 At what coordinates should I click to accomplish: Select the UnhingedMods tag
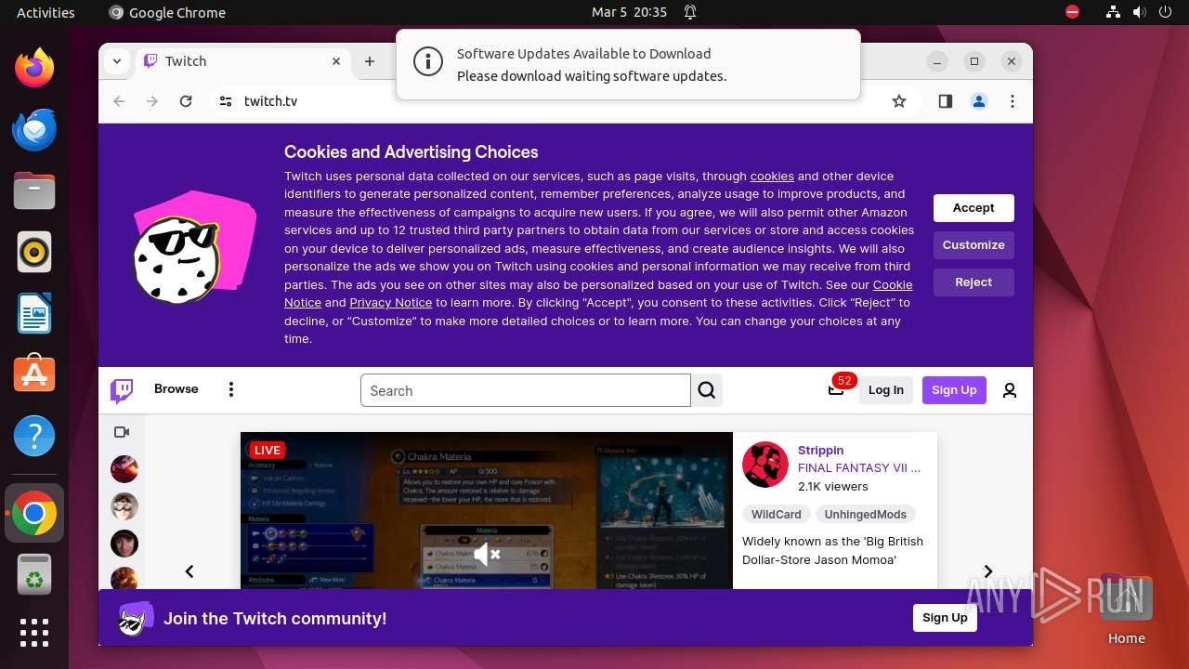click(x=866, y=514)
